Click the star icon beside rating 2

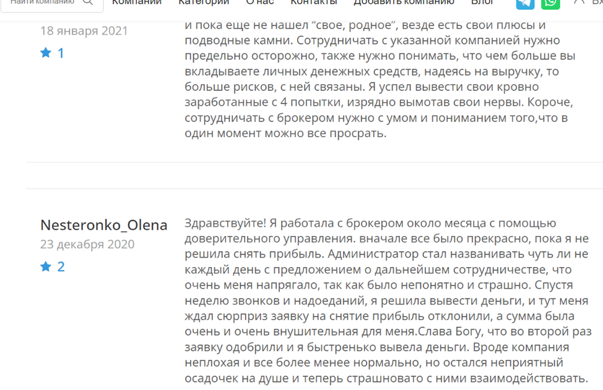(x=46, y=266)
